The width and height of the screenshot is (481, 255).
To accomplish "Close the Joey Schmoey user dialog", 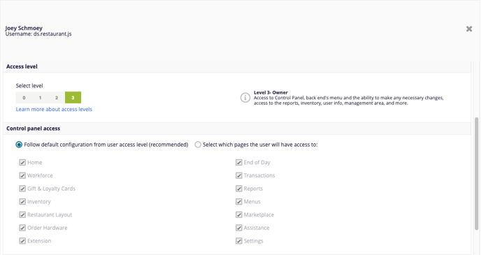I will (469, 29).
